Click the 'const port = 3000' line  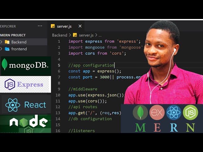point(105,77)
